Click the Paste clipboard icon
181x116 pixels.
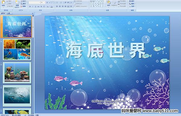(3, 2)
